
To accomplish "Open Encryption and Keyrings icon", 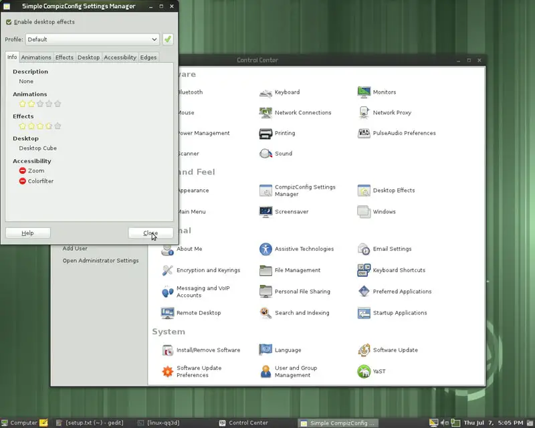I will [x=167, y=270].
